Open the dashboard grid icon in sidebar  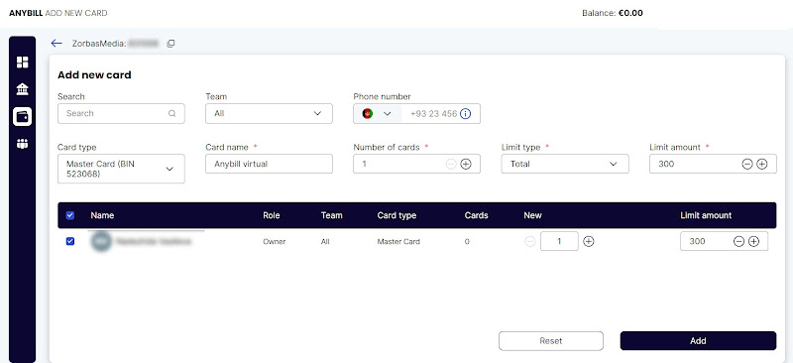coord(22,62)
